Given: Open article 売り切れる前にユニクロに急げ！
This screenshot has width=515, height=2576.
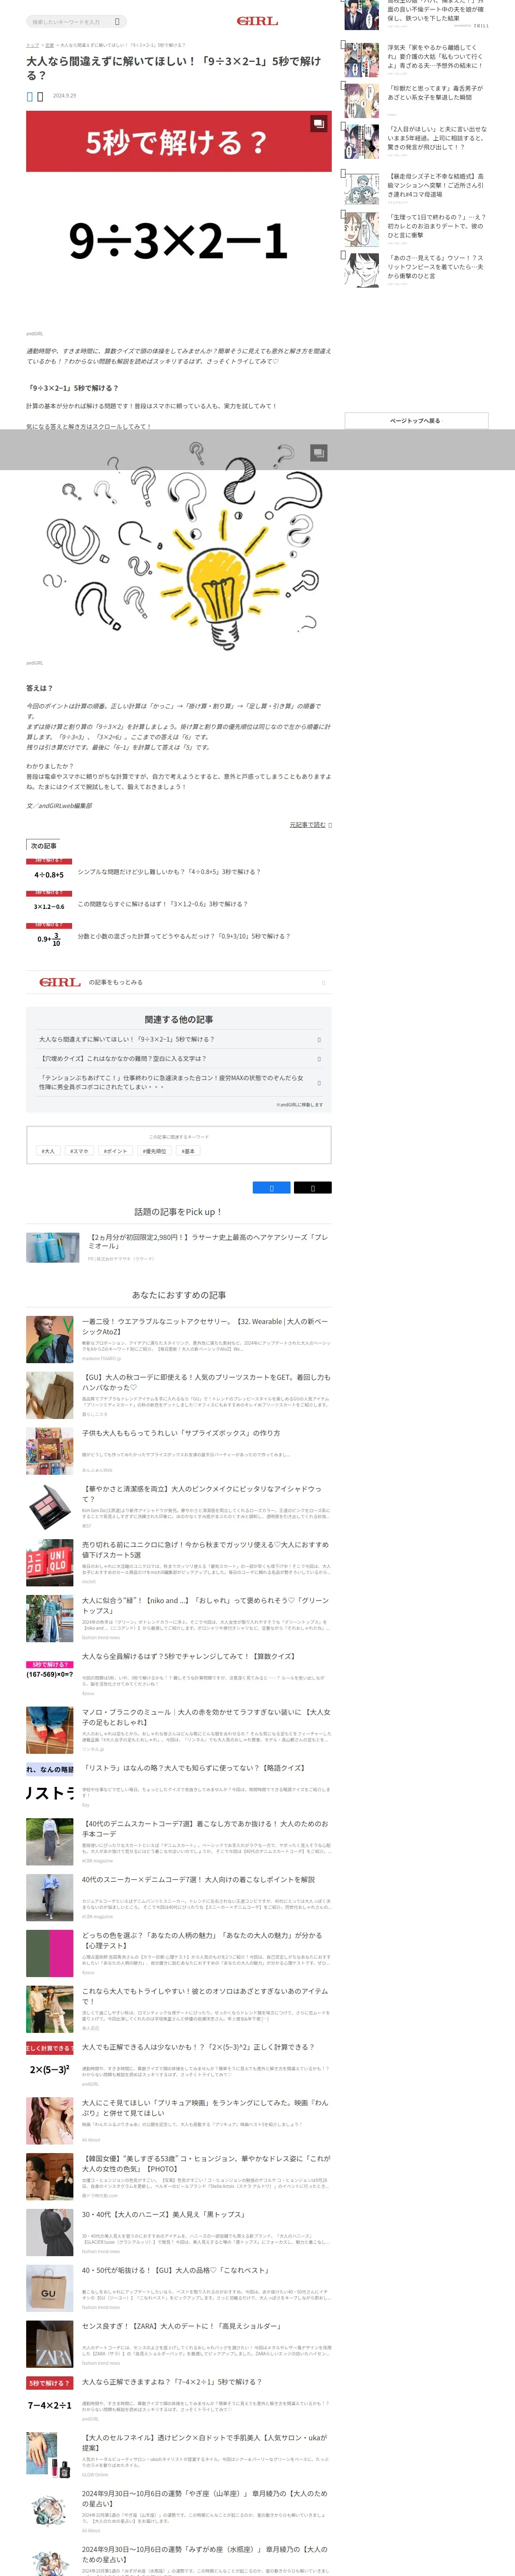Looking at the screenshot, I should 205,1549.
